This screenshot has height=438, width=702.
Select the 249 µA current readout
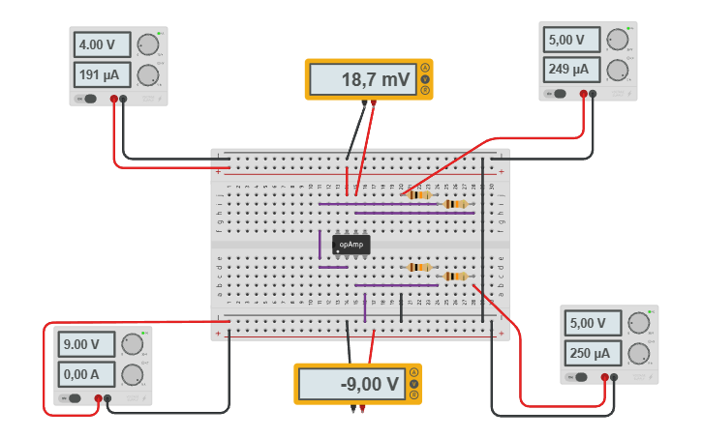571,70
